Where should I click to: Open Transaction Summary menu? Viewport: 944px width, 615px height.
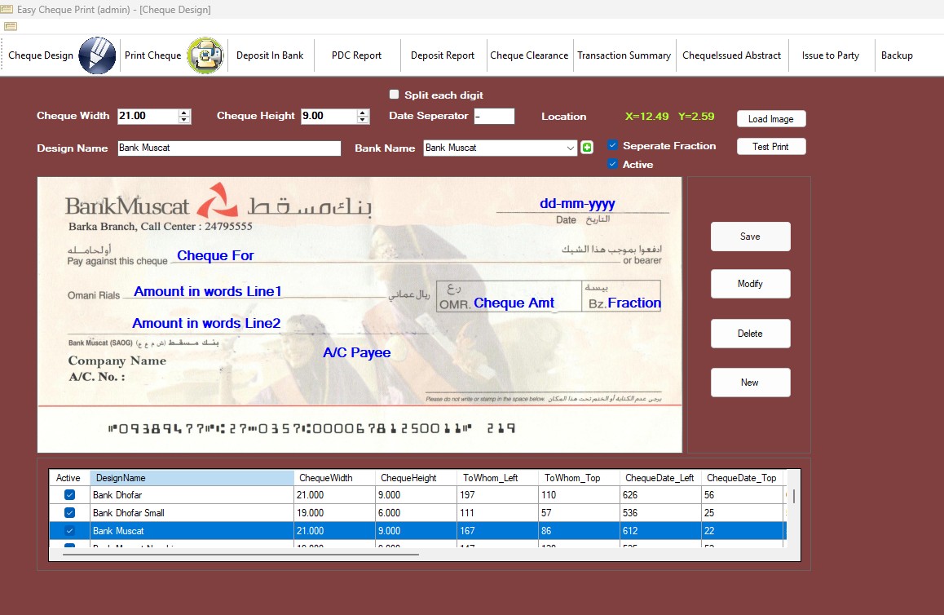pyautogui.click(x=624, y=55)
